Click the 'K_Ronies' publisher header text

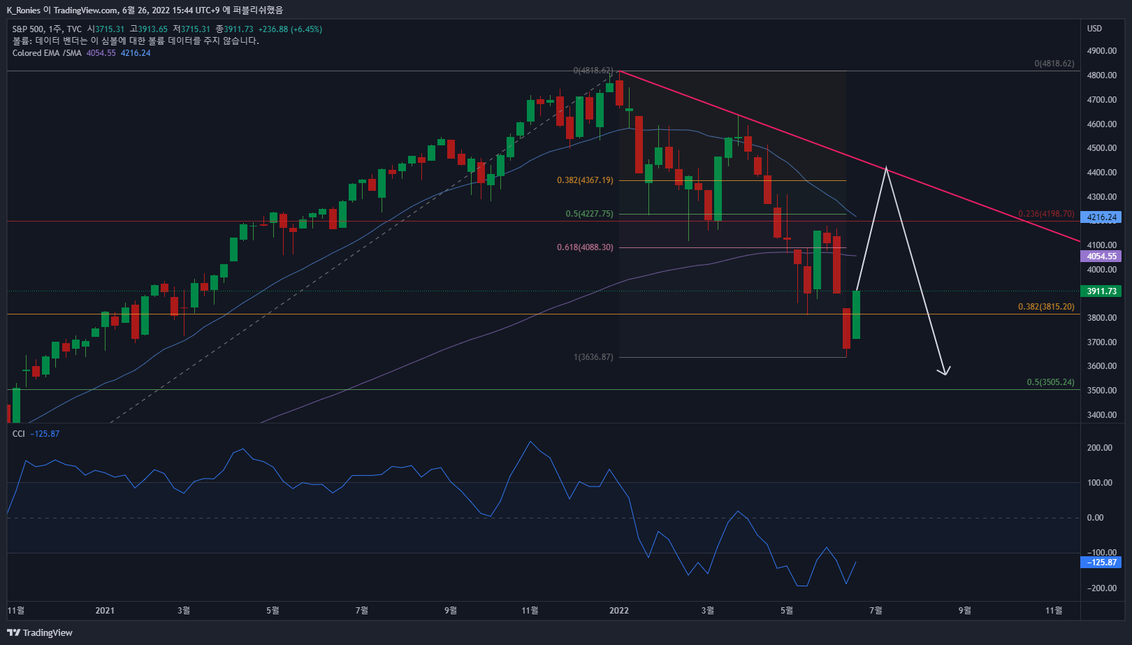(23, 10)
